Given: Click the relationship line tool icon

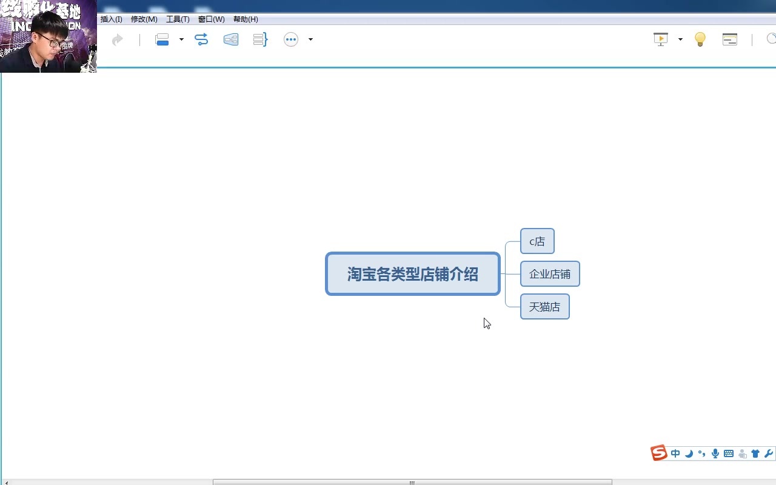Looking at the screenshot, I should tap(201, 39).
